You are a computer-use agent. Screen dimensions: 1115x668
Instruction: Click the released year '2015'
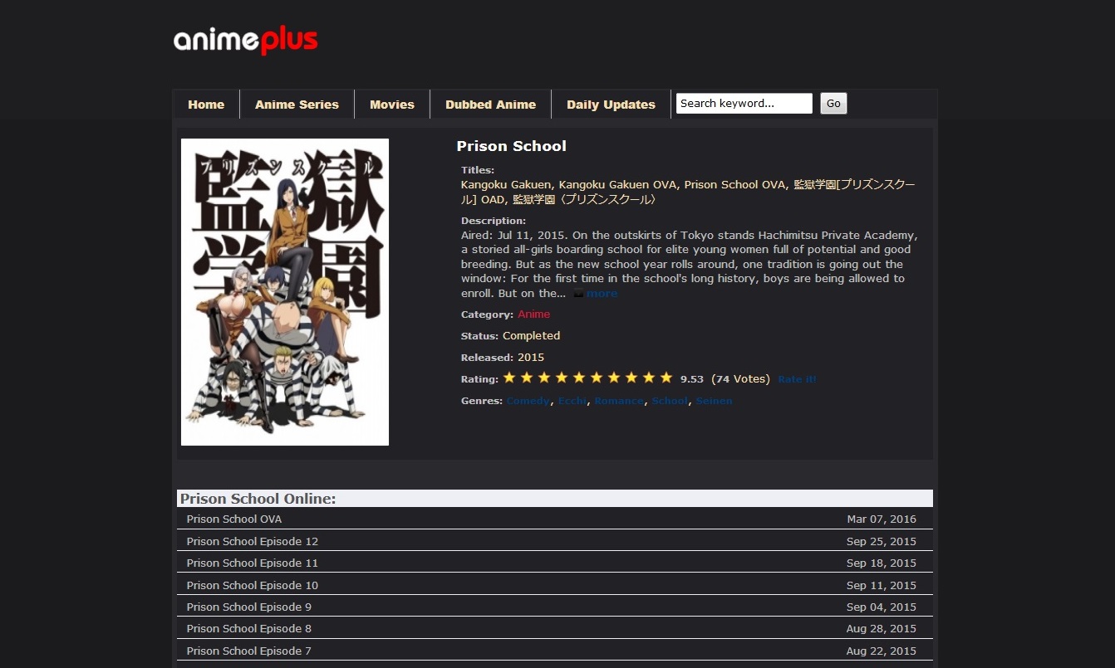[531, 358]
